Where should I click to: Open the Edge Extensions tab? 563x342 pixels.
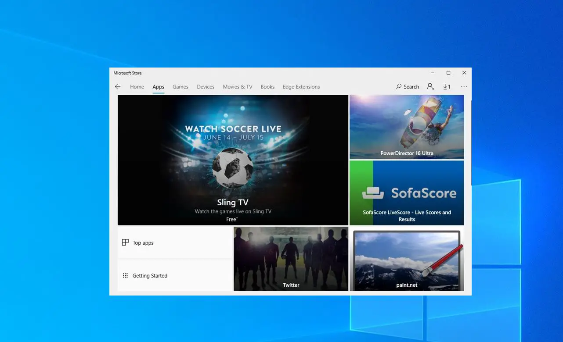pyautogui.click(x=301, y=87)
